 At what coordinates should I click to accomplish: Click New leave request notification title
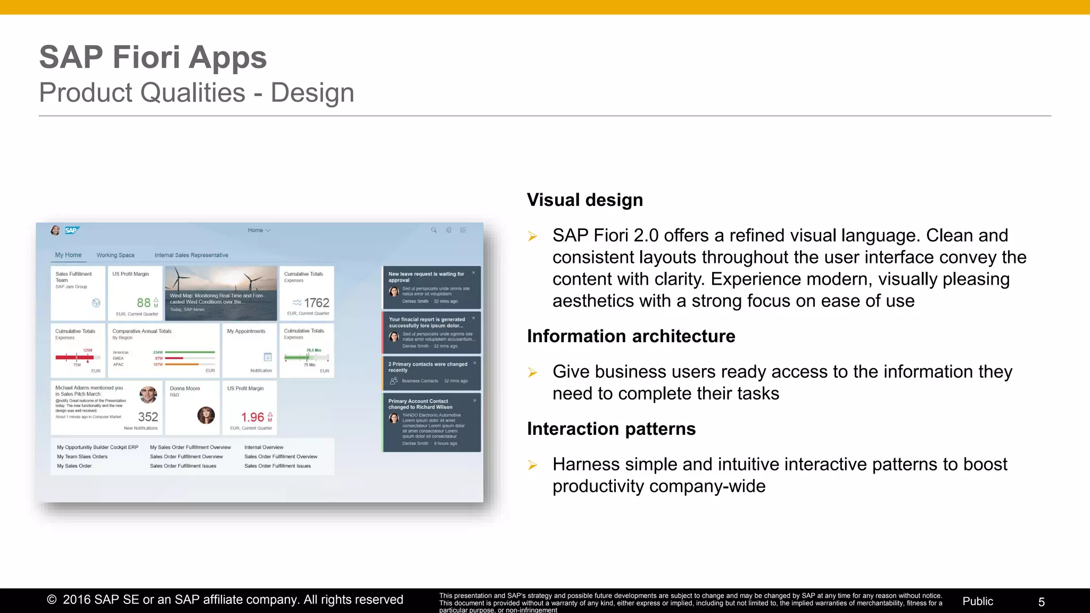[x=426, y=277]
